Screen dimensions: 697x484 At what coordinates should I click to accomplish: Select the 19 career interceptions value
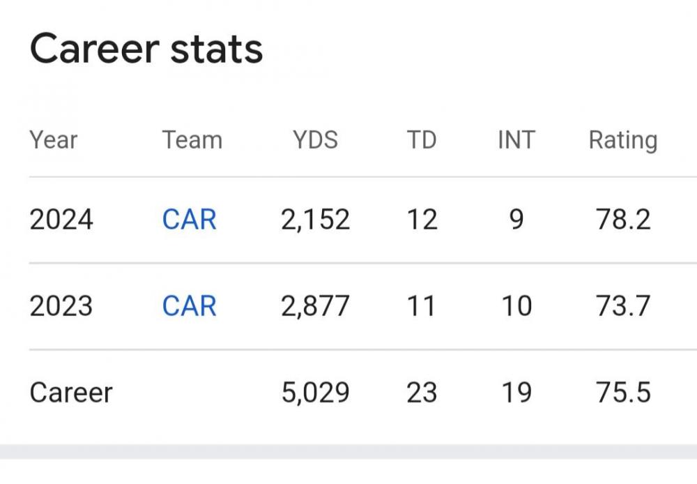tap(516, 393)
